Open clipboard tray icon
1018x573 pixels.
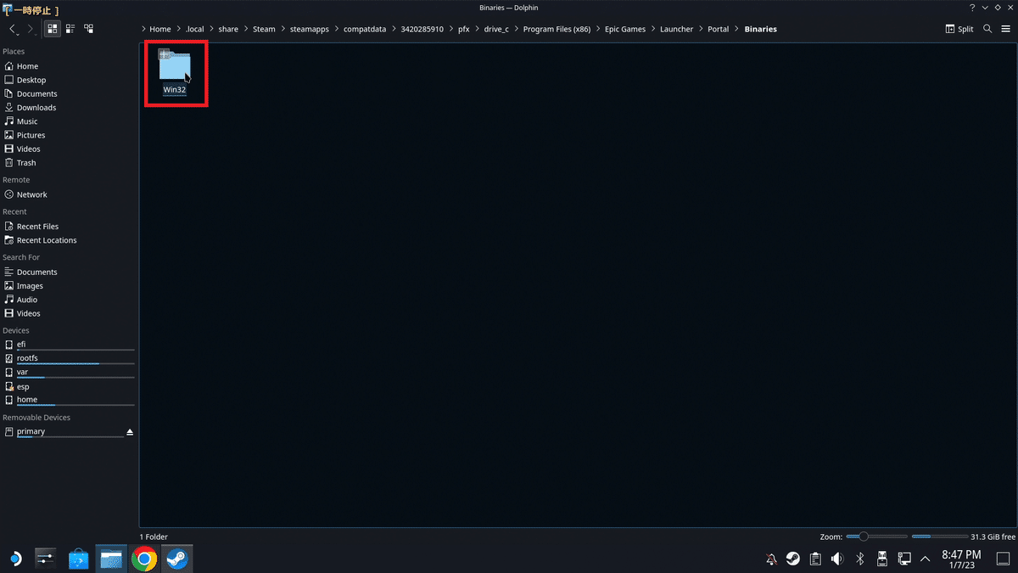pos(815,559)
